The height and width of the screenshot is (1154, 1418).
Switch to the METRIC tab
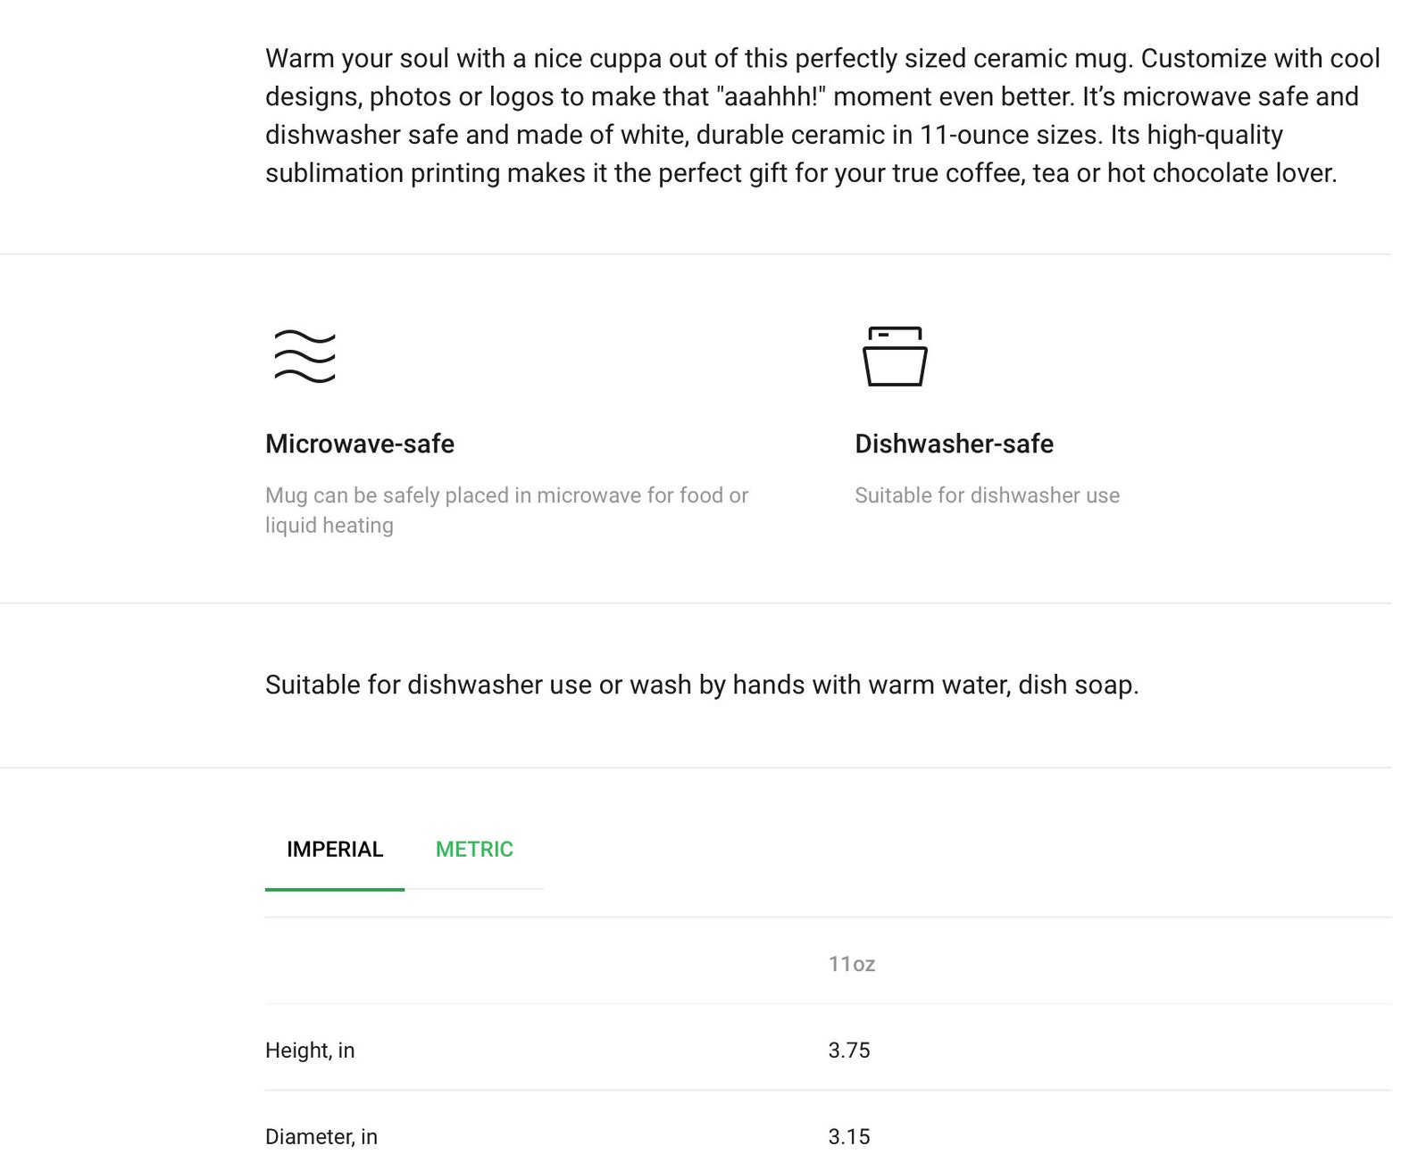pos(474,849)
